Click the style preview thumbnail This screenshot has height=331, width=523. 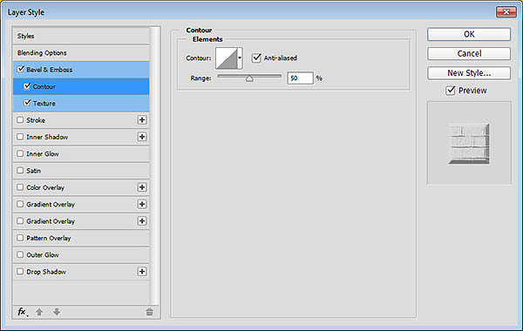point(469,144)
